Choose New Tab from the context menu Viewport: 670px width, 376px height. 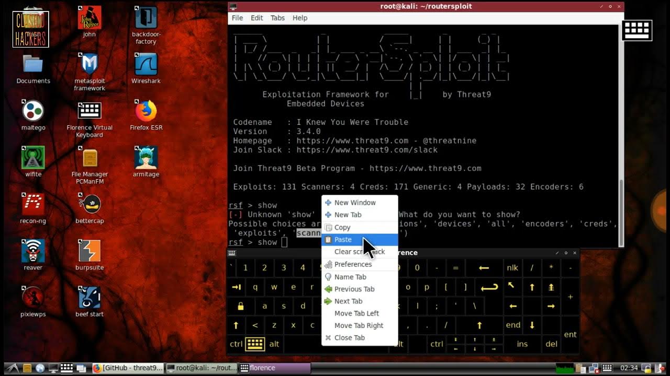tap(360, 215)
